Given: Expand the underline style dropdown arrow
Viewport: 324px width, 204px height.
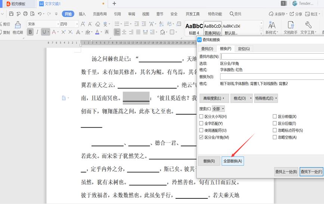Looking at the screenshot, I should (48, 32).
